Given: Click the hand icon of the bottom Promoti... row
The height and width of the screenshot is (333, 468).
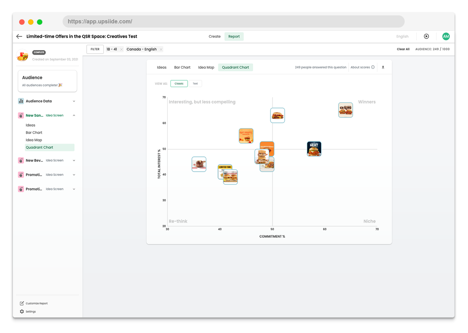Looking at the screenshot, I should (x=21, y=189).
